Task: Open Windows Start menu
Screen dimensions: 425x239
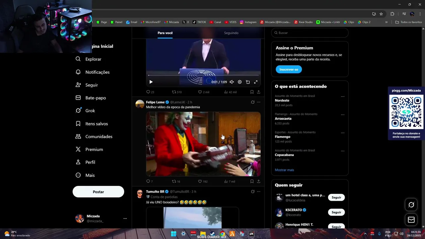Action: (173, 234)
